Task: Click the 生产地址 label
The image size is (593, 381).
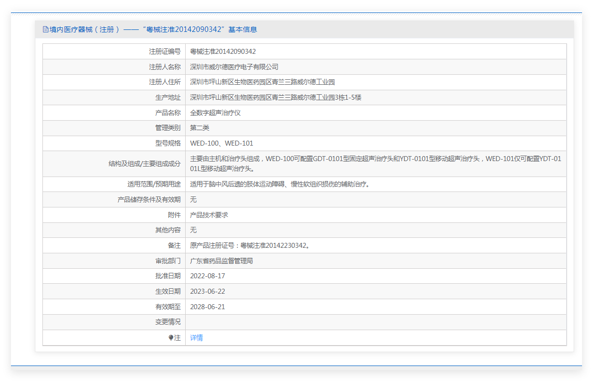Action: pyautogui.click(x=168, y=98)
